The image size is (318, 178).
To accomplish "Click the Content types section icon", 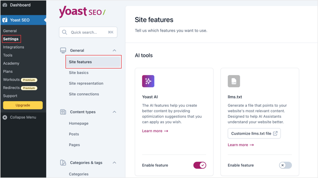I will point(63,112).
